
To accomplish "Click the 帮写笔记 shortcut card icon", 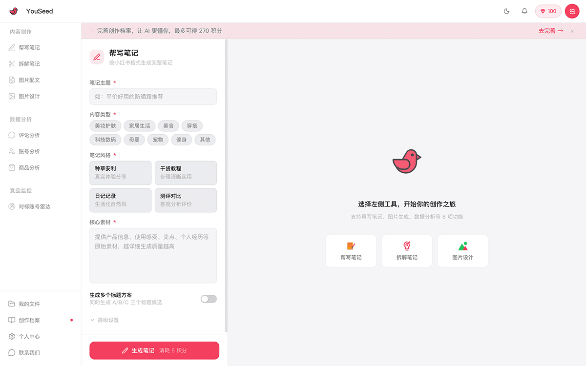I will tap(351, 246).
